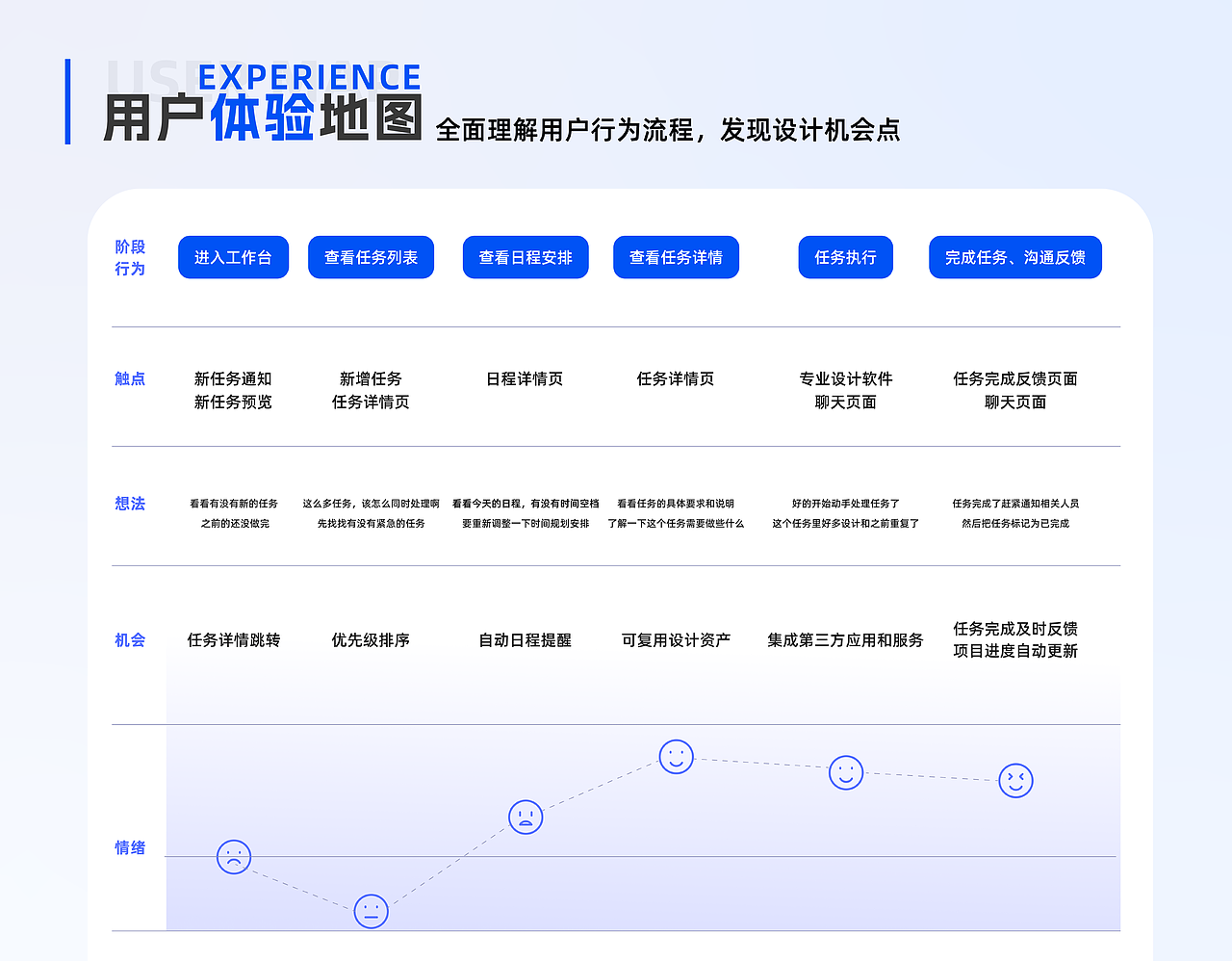Select the 日程详情页 touchpoint text
The image size is (1232, 961).
pos(525,378)
